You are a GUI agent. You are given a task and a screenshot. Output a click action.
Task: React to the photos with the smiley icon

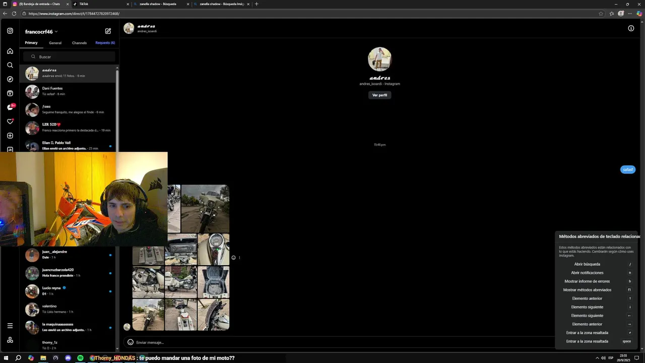[x=233, y=258]
